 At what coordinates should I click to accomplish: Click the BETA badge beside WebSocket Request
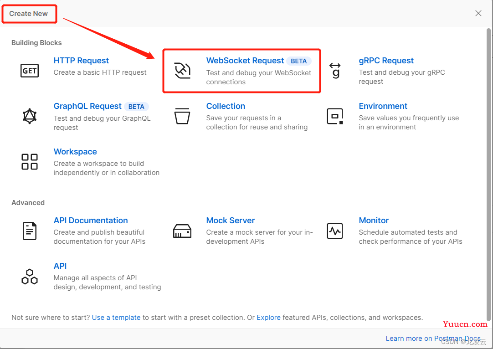point(299,61)
